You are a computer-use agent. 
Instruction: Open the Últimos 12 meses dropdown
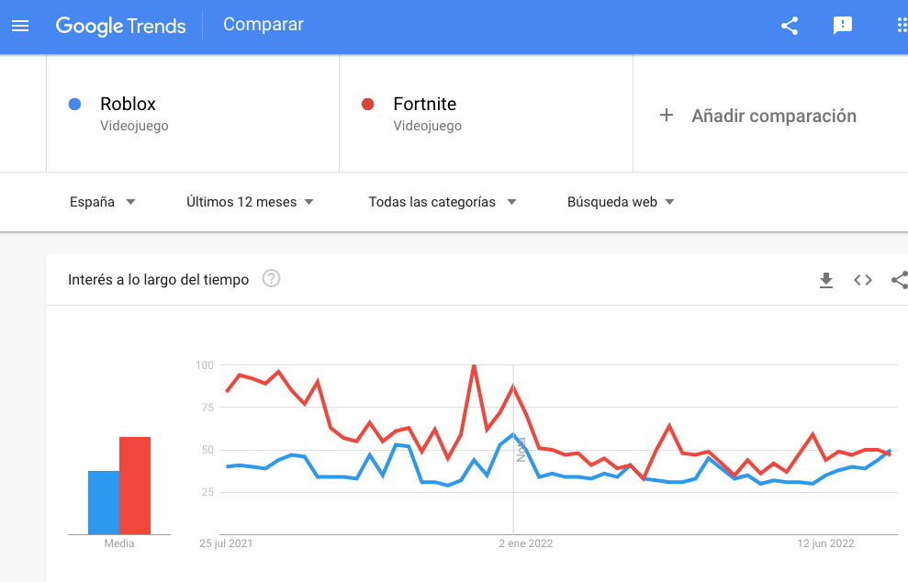click(x=250, y=202)
